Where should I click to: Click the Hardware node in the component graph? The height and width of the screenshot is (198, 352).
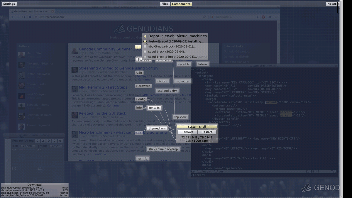pyautogui.click(x=143, y=86)
